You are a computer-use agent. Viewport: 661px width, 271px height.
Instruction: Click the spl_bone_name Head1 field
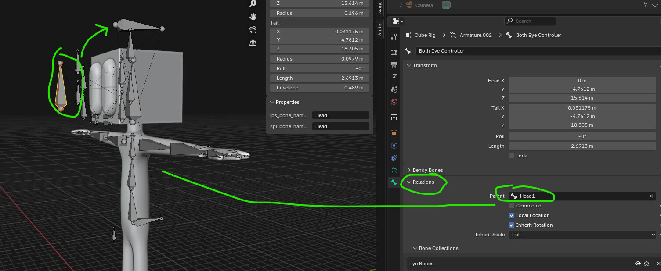coord(341,126)
